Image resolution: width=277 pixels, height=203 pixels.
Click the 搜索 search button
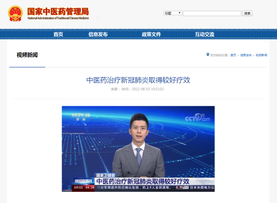point(247,13)
